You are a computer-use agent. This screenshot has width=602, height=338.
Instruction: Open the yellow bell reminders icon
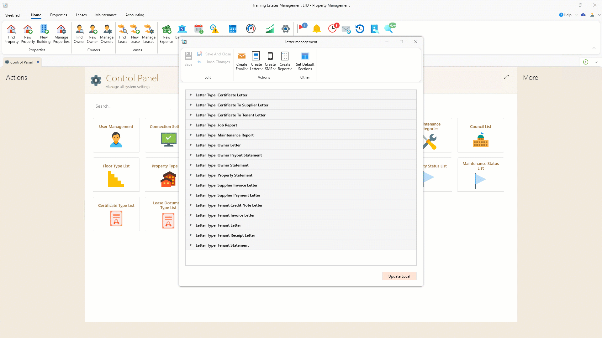coord(317,29)
